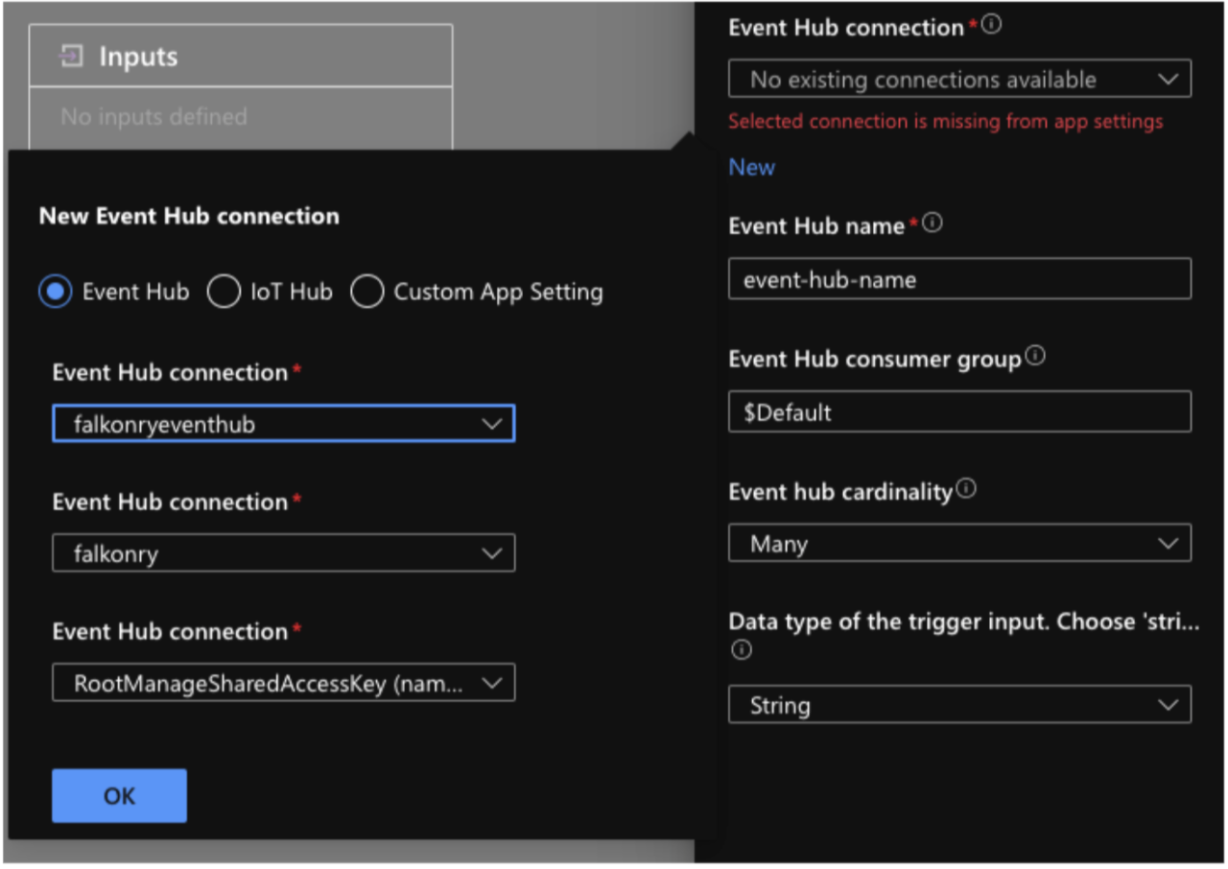Click info icon under Data type label
1228x869 pixels.
pyautogui.click(x=740, y=649)
